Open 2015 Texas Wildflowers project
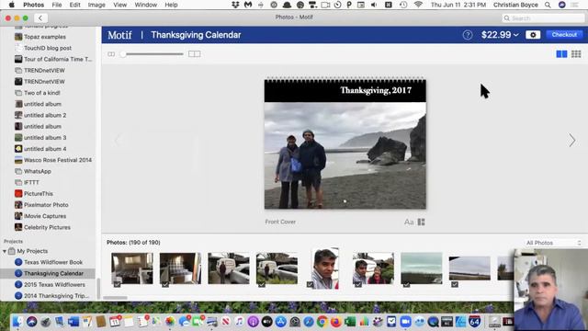Screen dimensions: 588x331 [54, 284]
